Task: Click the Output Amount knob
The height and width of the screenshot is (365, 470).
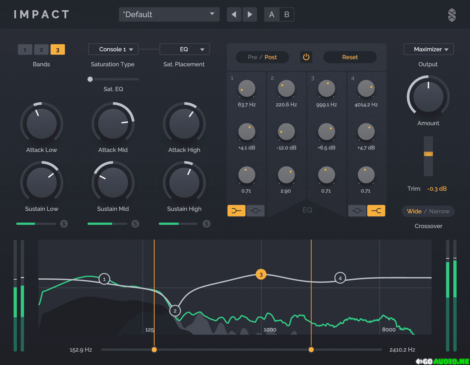Action: [x=428, y=97]
